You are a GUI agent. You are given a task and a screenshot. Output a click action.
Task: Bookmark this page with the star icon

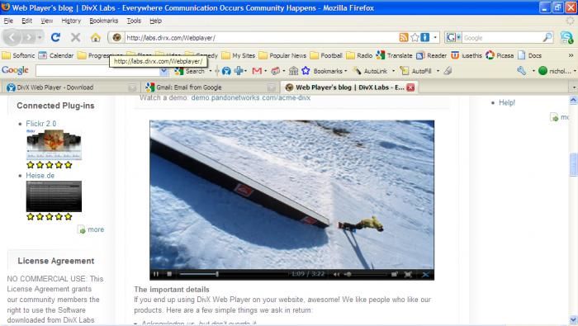(x=415, y=37)
